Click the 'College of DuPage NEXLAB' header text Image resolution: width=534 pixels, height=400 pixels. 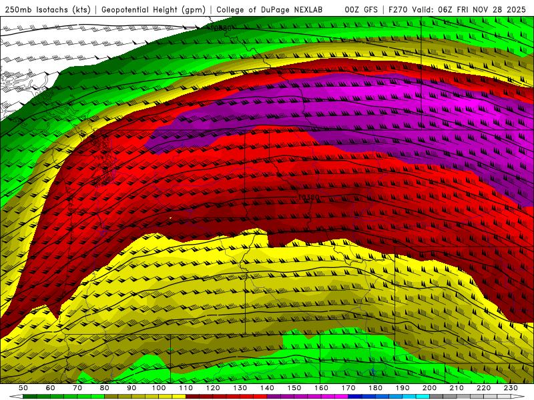(269, 9)
